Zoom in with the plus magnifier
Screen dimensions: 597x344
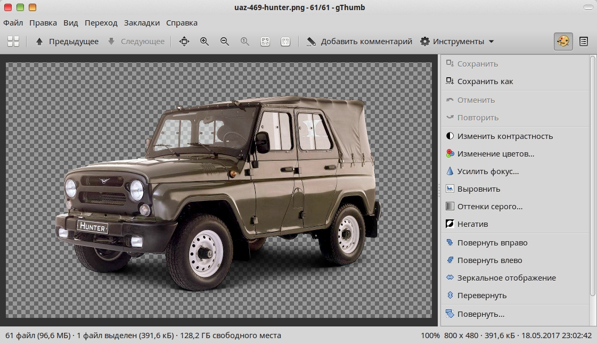click(205, 42)
